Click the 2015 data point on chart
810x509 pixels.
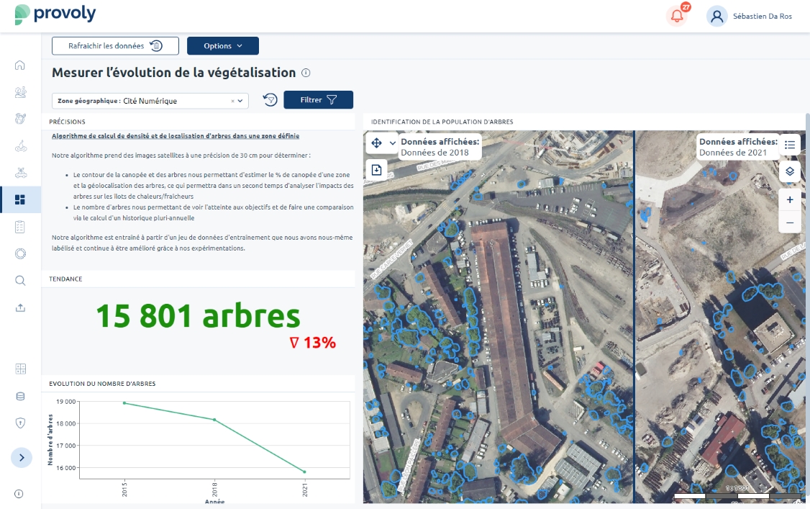tap(124, 403)
